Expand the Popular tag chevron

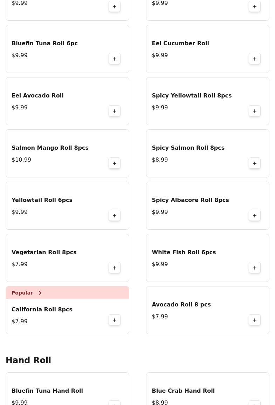(x=40, y=293)
